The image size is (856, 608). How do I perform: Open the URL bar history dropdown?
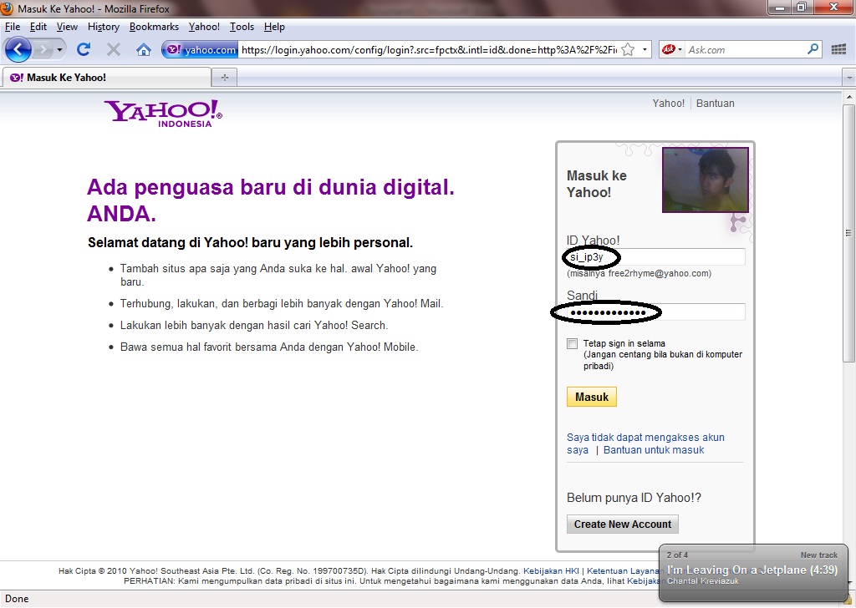pos(645,49)
